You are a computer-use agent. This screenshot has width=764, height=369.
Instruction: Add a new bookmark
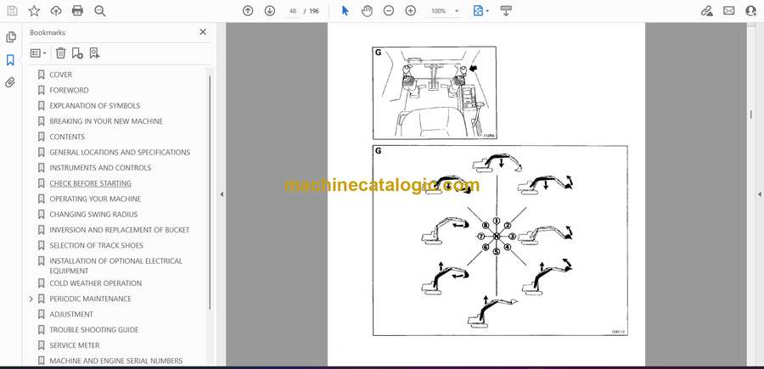[77, 53]
